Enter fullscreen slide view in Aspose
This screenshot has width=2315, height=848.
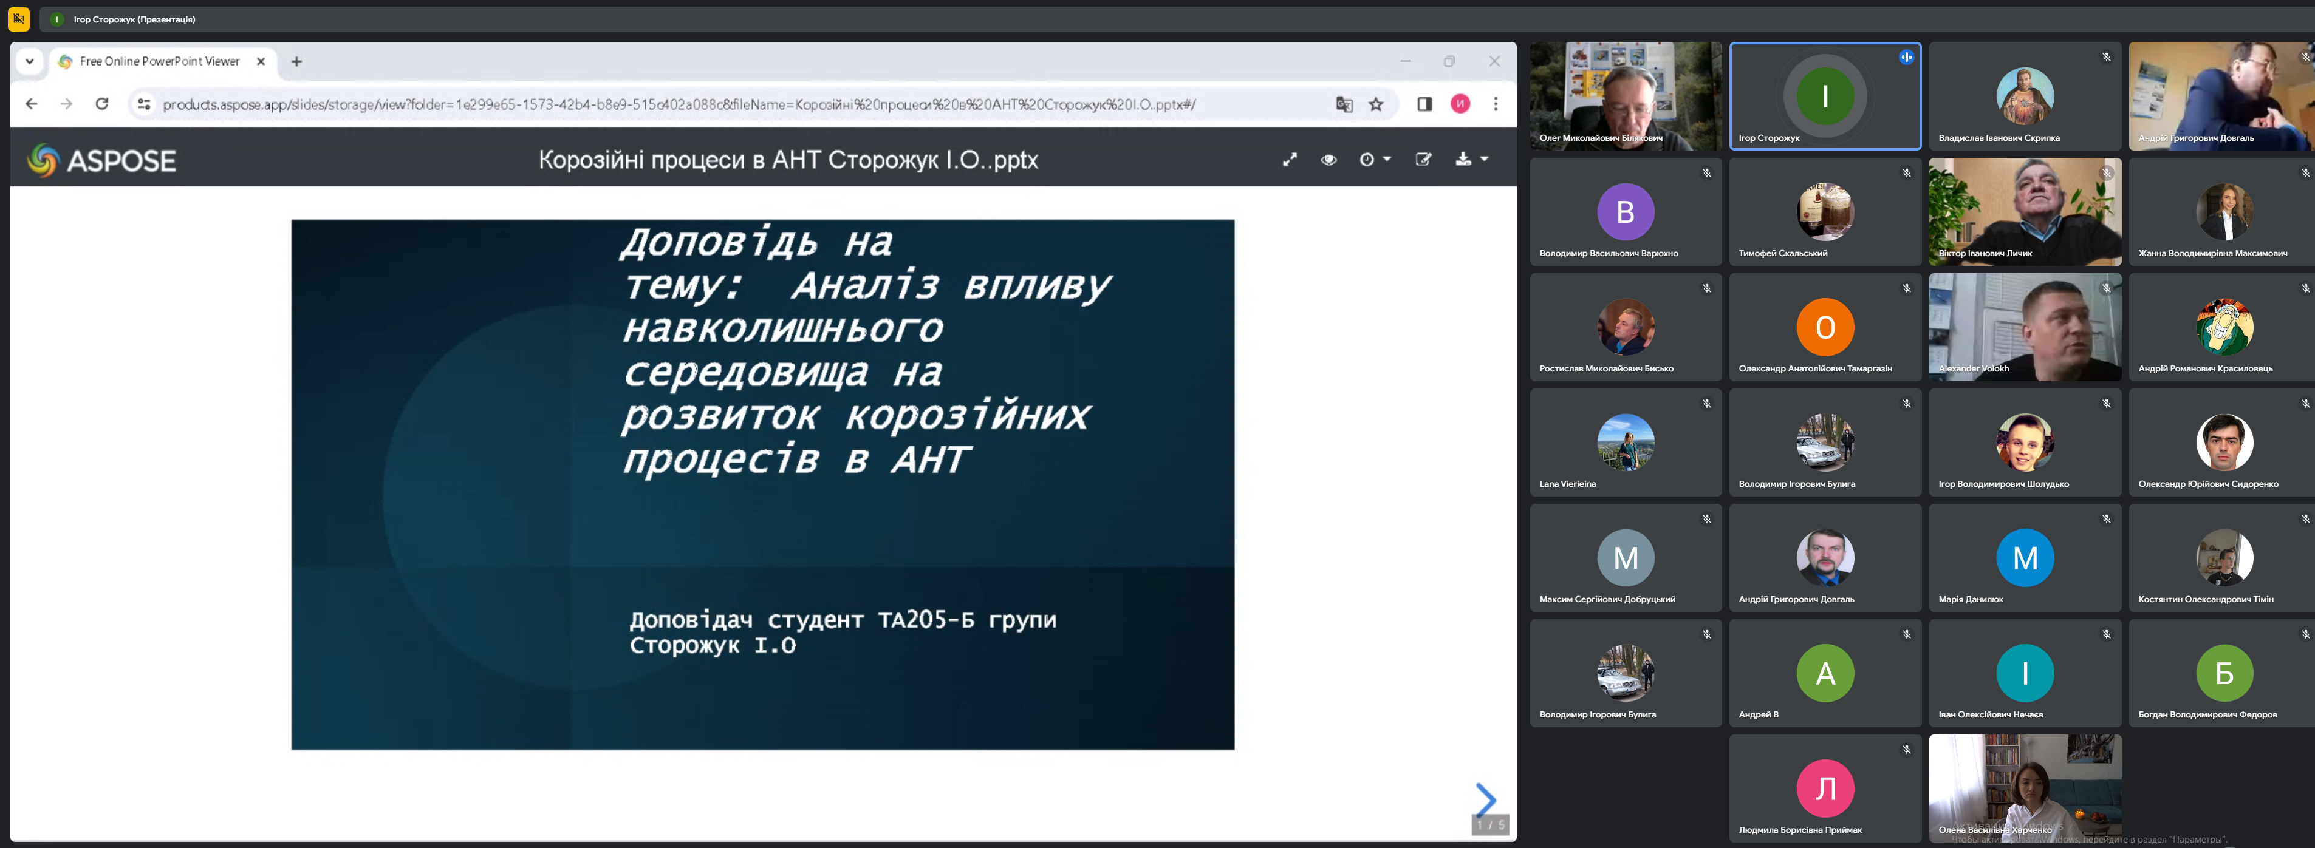1290,160
